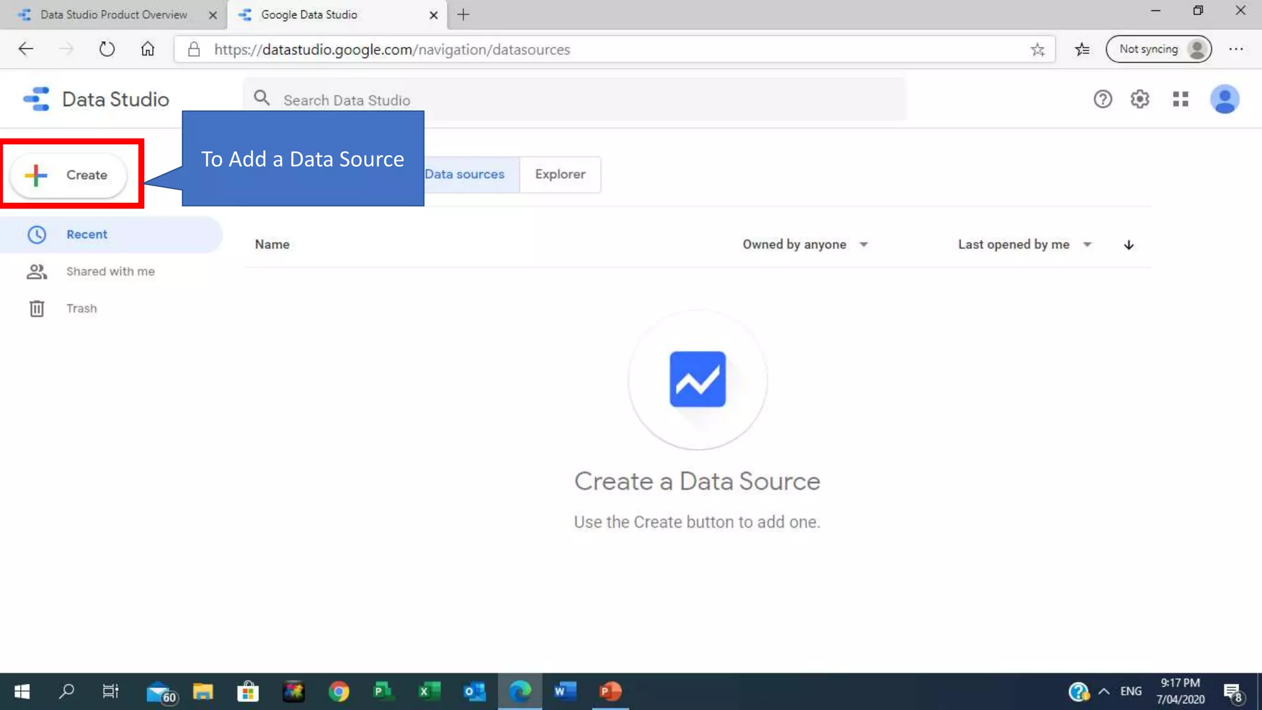
Task: Click the Name column header
Action: tap(272, 245)
